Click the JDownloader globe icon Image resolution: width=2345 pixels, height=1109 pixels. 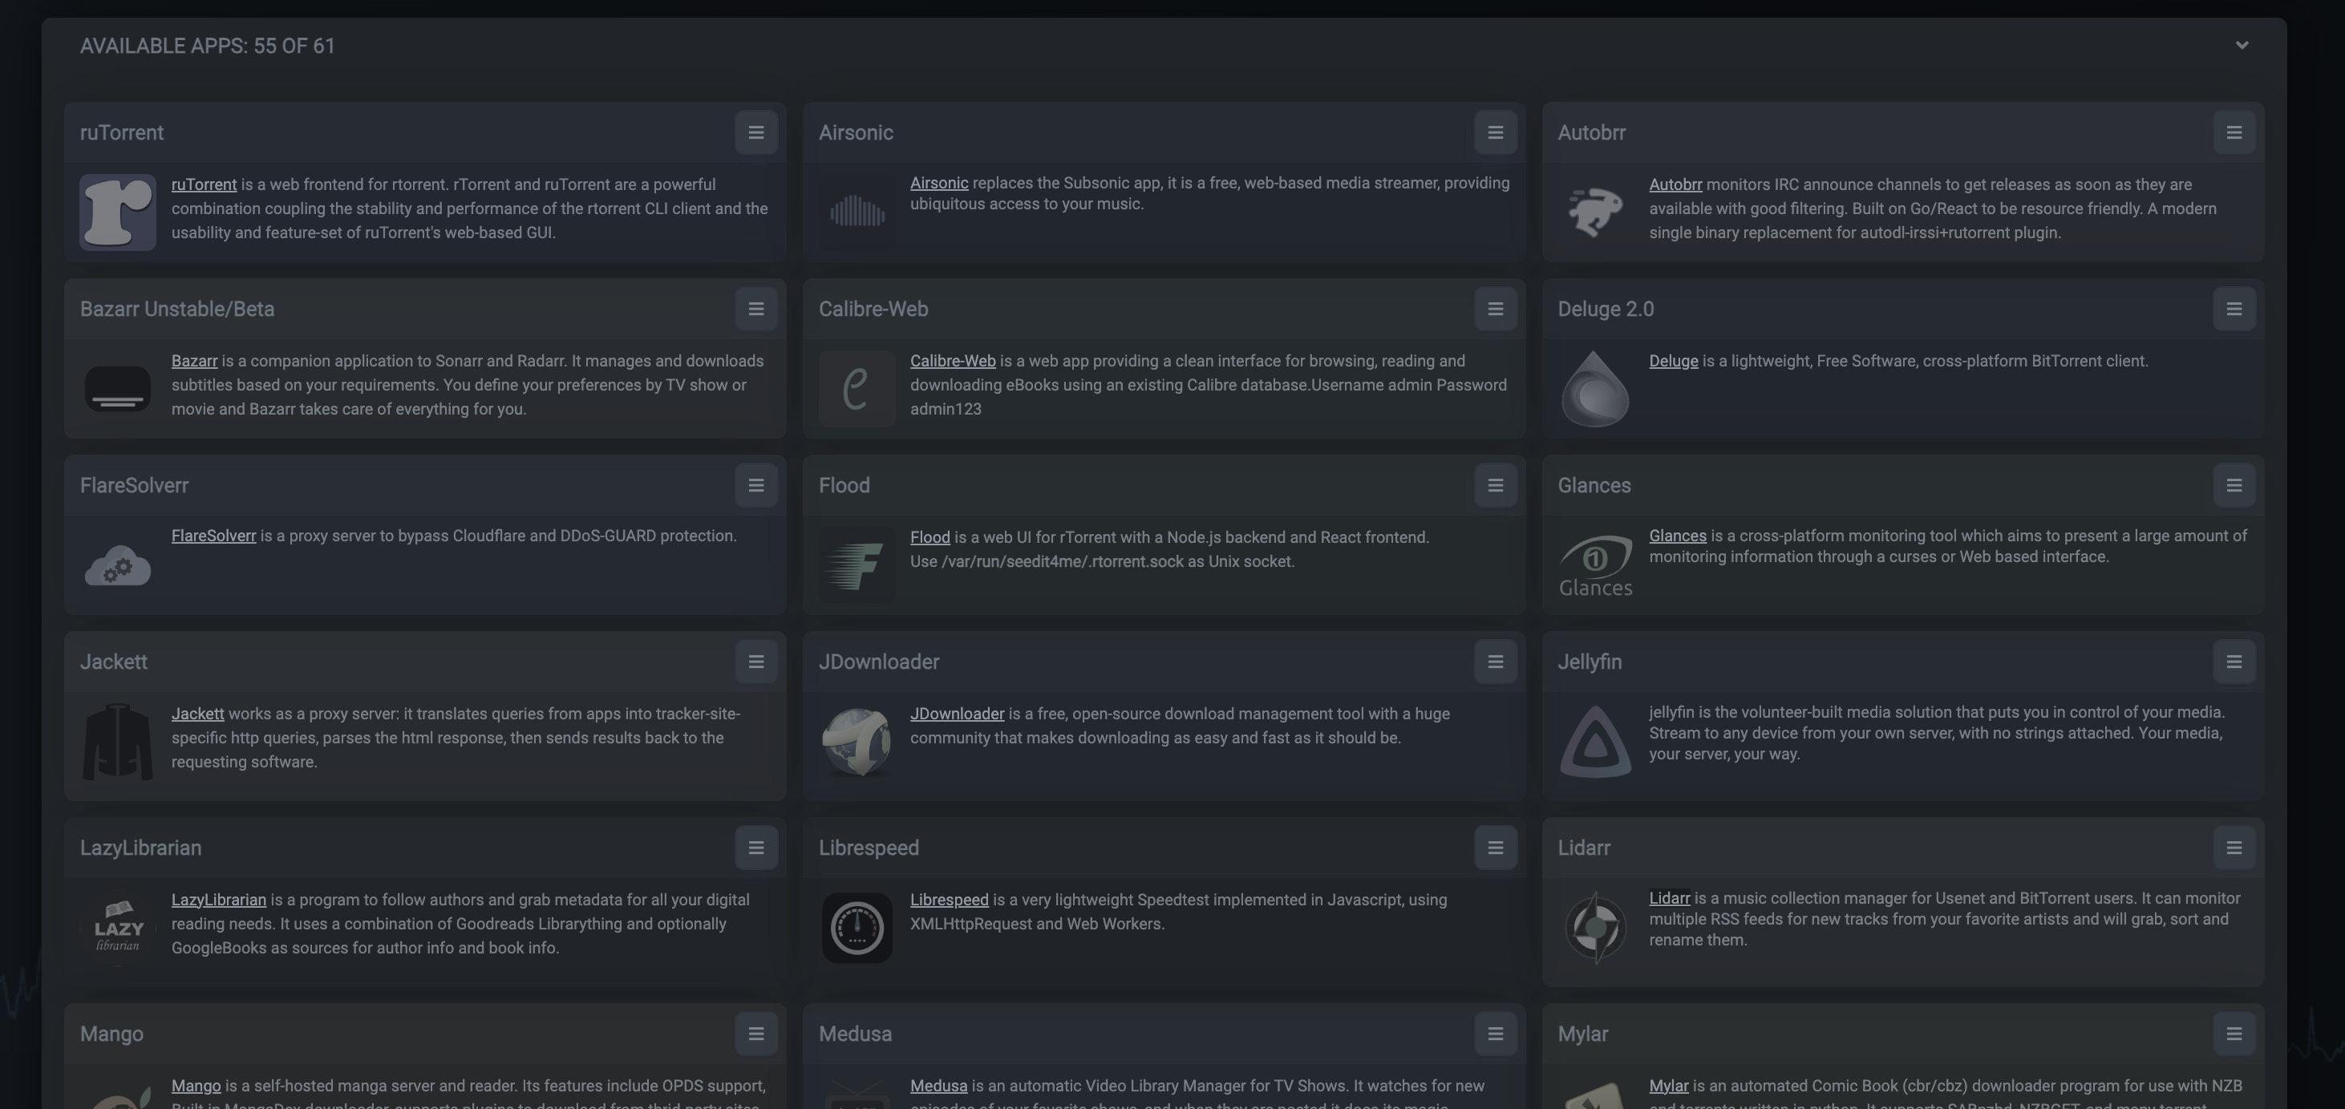click(x=857, y=741)
